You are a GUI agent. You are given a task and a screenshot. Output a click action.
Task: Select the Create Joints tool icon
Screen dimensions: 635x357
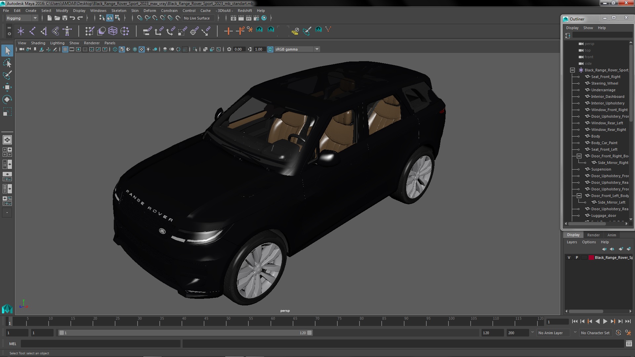32,31
